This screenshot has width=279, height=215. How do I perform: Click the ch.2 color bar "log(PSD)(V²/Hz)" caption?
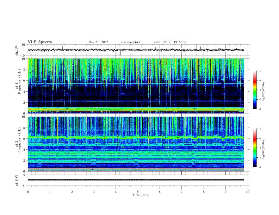click(x=263, y=149)
